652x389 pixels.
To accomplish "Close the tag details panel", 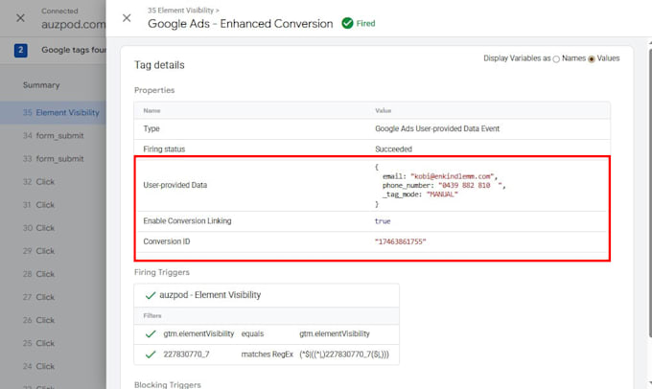I will click(127, 18).
